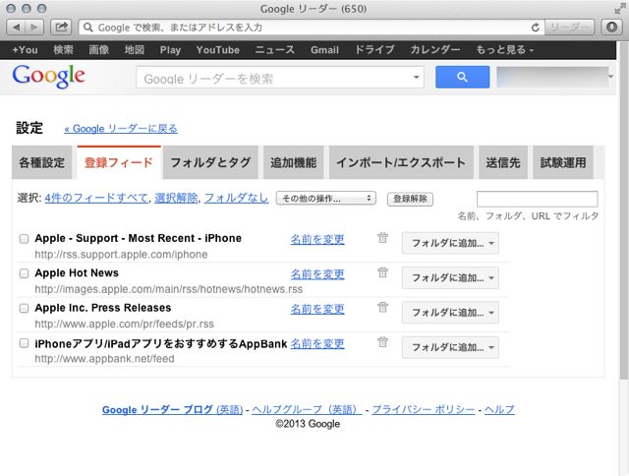
Task: Expand the Google Reader search options arrow
Action: point(416,77)
